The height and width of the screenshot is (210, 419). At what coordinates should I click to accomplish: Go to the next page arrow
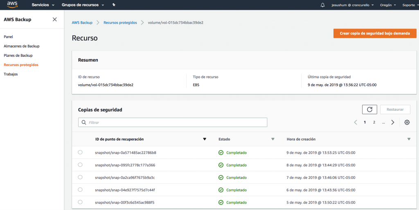pos(393,122)
